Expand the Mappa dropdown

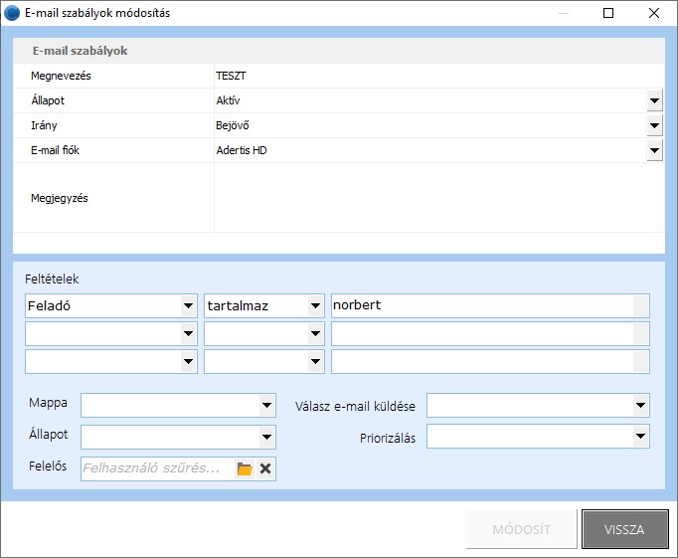pos(266,405)
